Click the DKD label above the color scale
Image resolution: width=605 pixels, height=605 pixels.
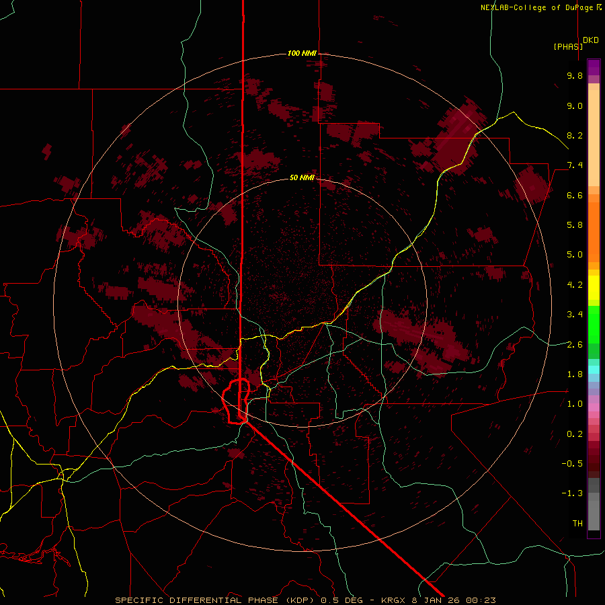pyautogui.click(x=591, y=40)
